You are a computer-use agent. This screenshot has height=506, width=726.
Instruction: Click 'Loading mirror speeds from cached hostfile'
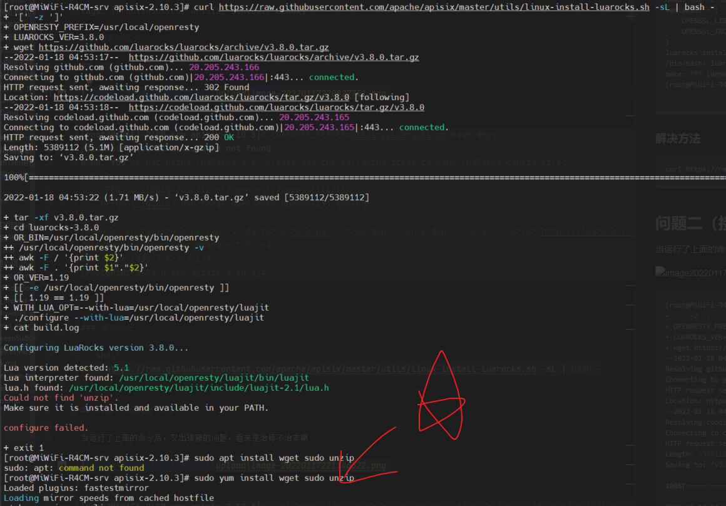(x=109, y=498)
